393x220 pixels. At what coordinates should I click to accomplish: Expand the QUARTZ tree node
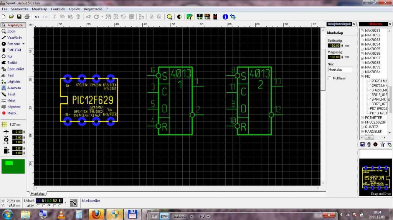click(362, 127)
